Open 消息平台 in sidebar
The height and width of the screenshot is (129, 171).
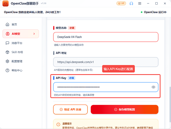(21, 43)
